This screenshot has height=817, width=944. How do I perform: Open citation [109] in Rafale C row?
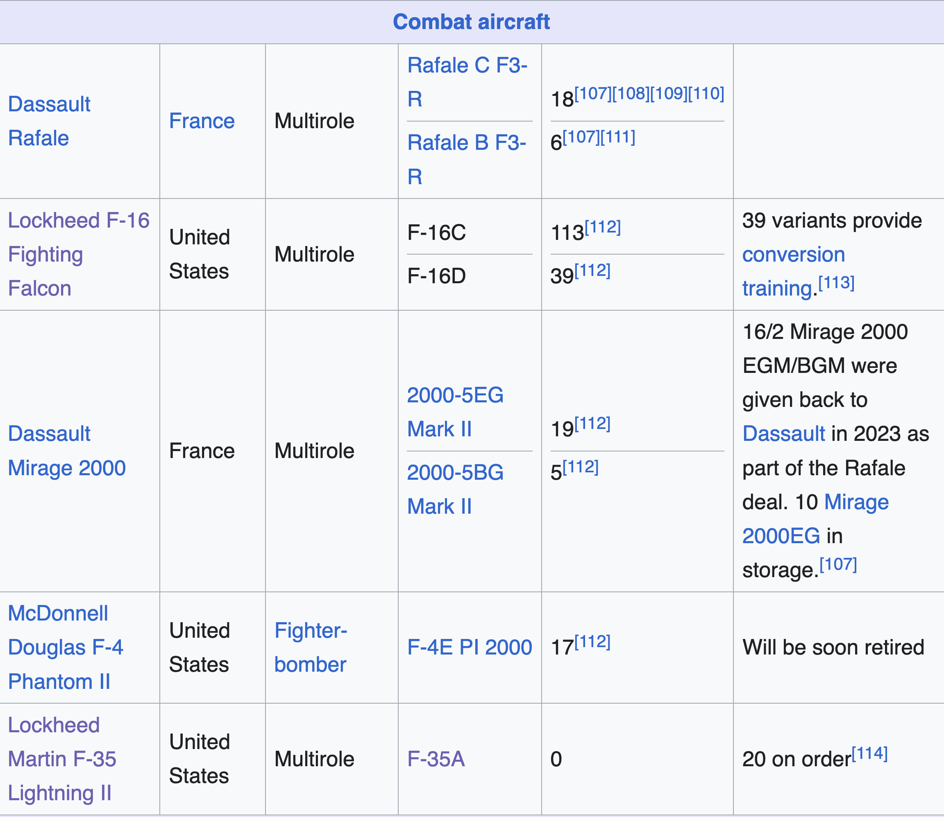[668, 93]
